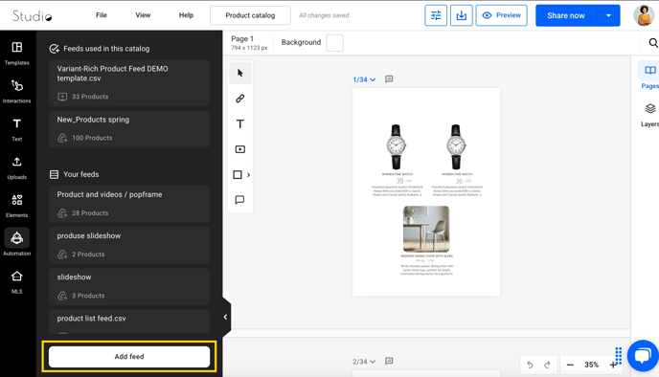Open the File menu
This screenshot has width=659, height=377.
pos(102,15)
